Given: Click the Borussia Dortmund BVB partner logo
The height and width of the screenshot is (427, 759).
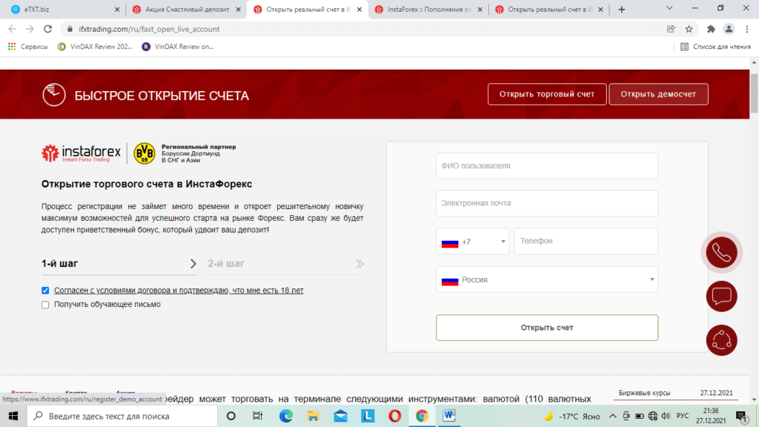Looking at the screenshot, I should pos(145,153).
